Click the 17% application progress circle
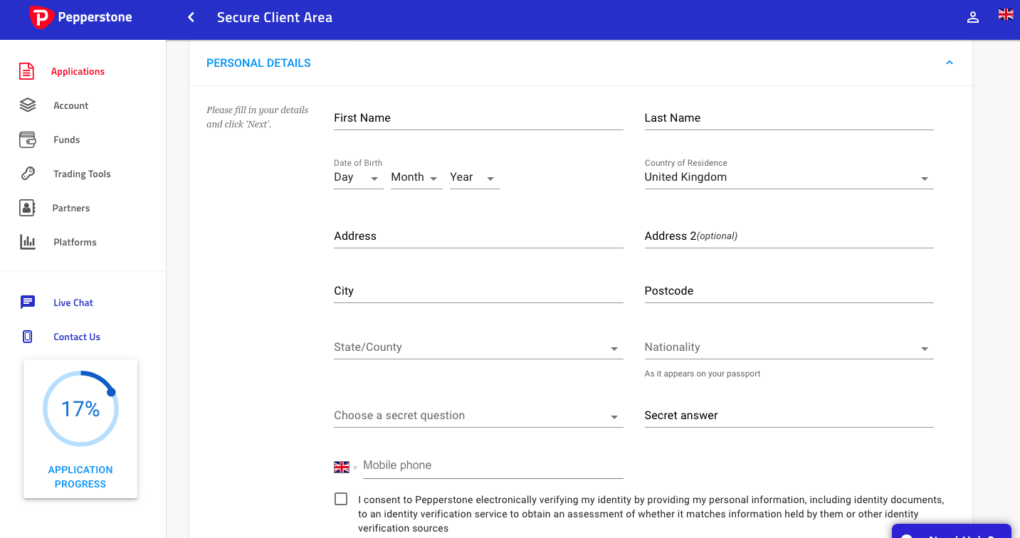The width and height of the screenshot is (1020, 538). [x=80, y=408]
